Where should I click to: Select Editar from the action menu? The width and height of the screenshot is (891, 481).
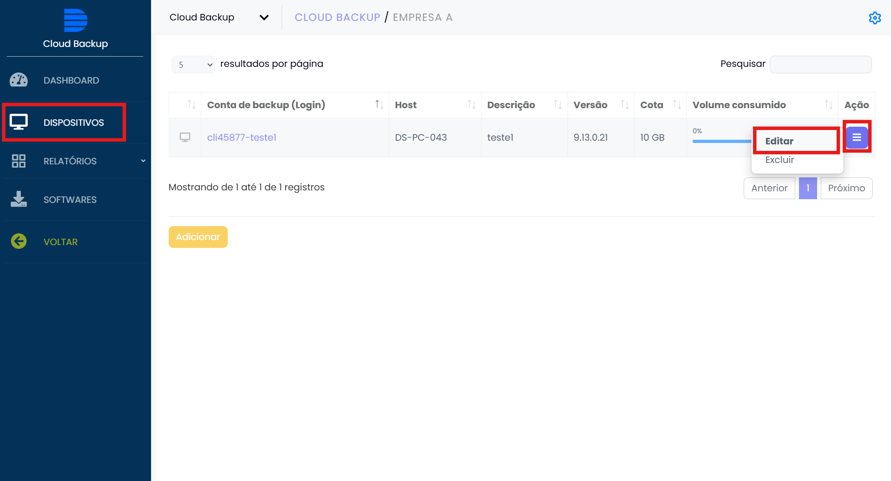coord(779,141)
